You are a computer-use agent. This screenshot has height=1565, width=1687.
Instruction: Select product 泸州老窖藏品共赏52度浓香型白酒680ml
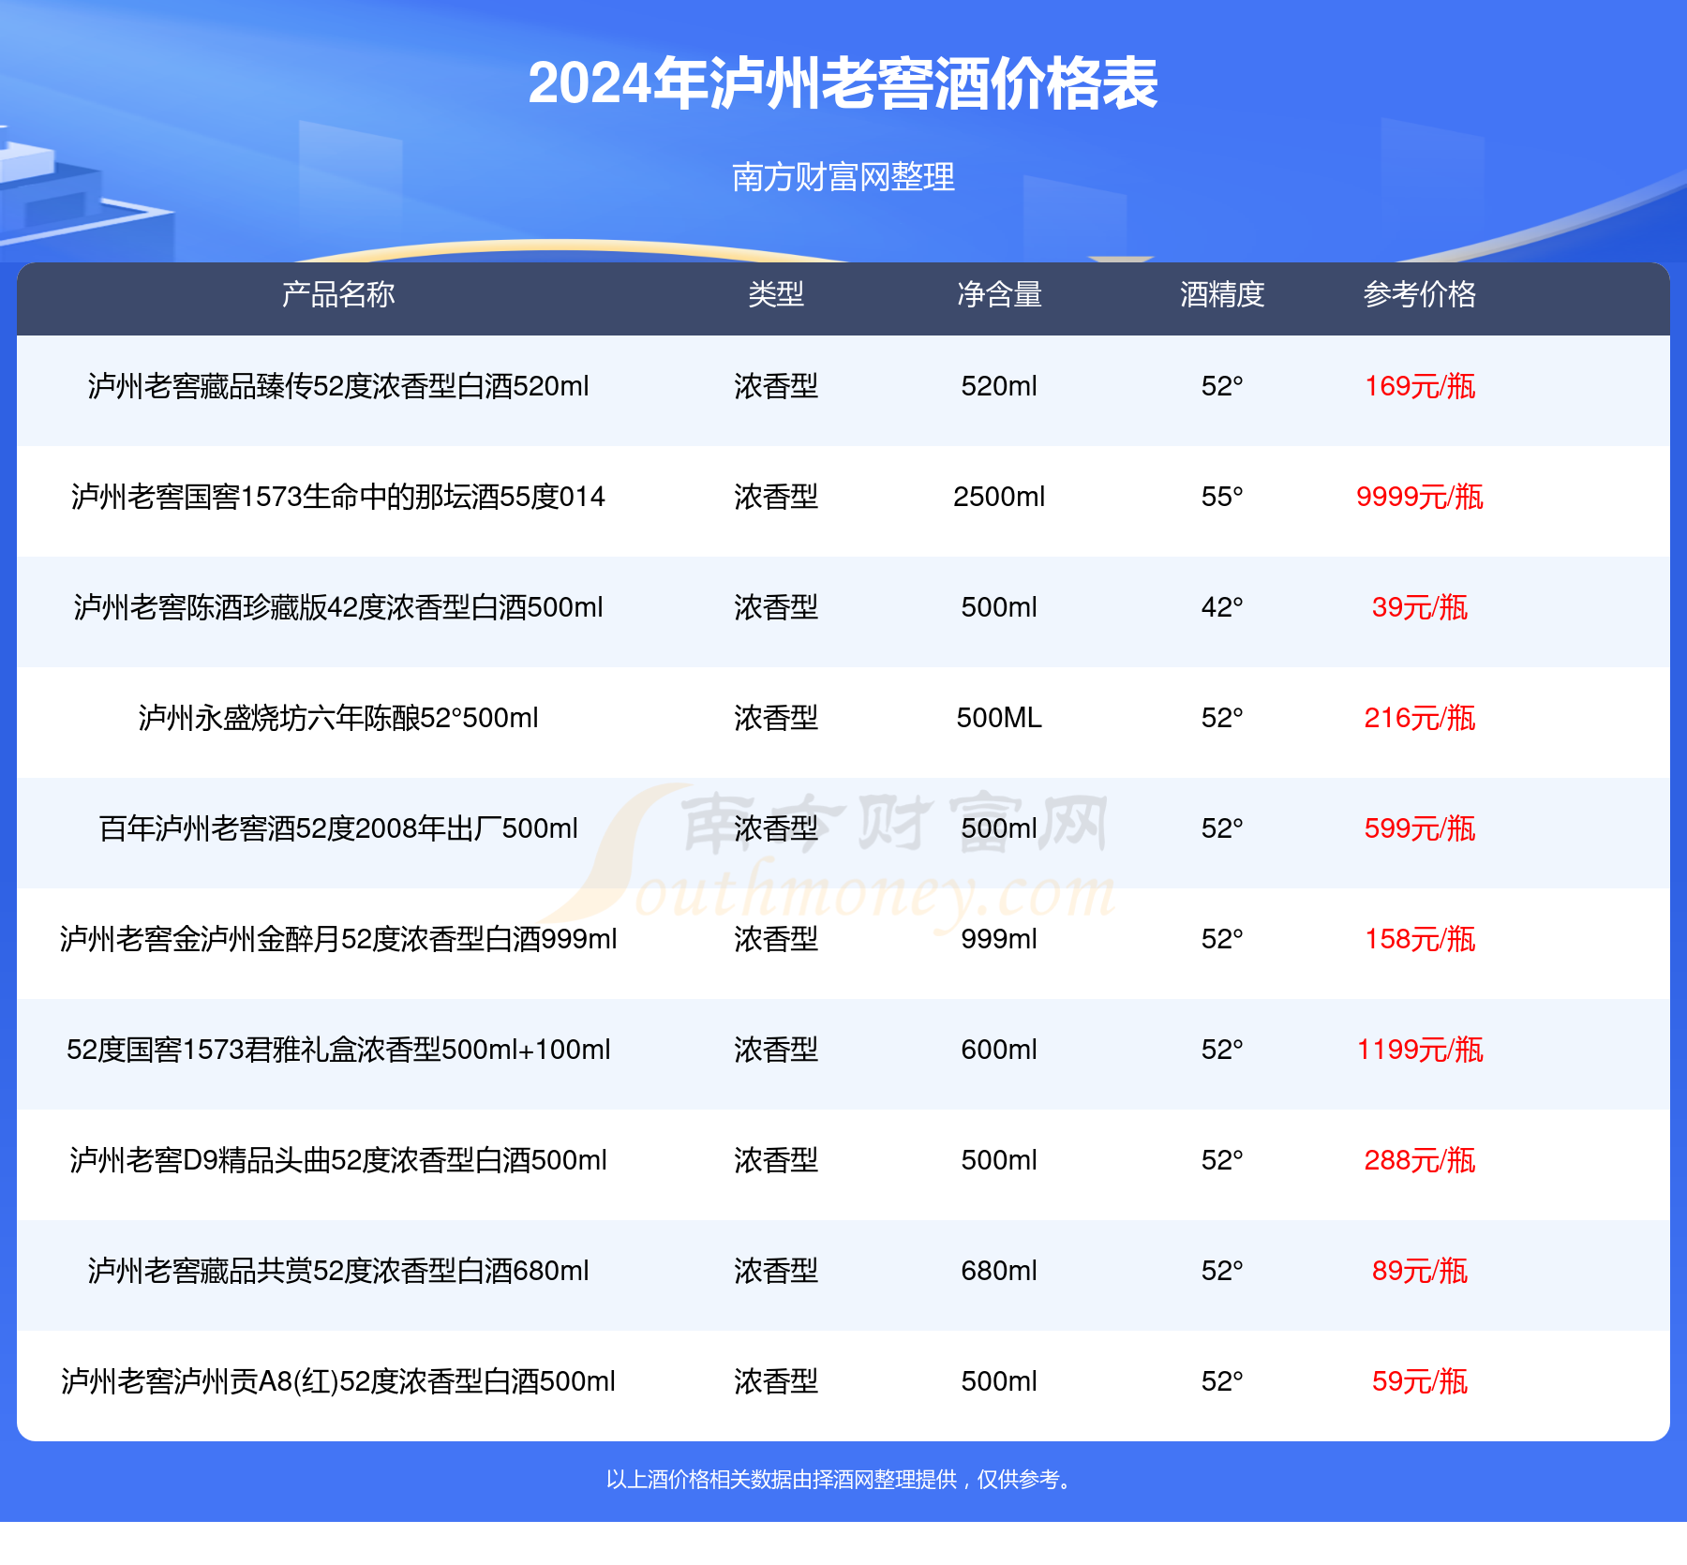(x=338, y=1271)
